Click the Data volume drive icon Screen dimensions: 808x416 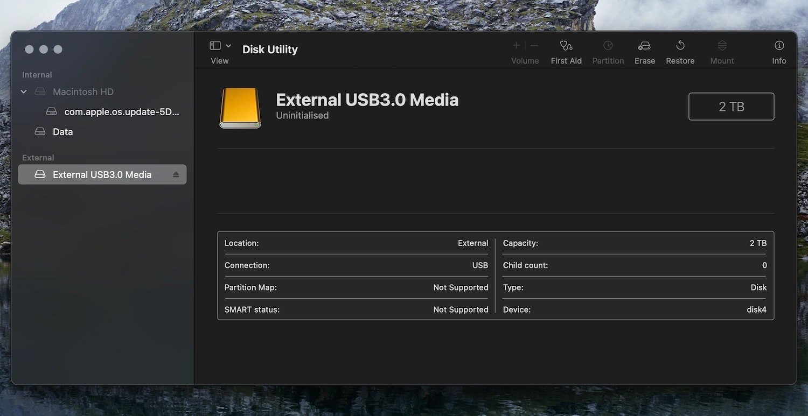(40, 132)
